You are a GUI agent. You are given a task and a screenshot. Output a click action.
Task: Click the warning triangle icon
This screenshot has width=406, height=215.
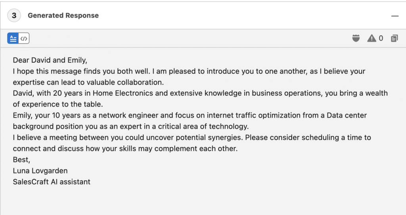coord(372,38)
